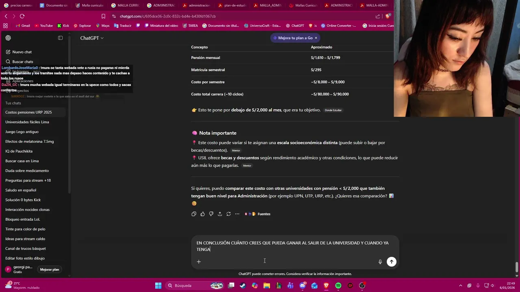
Task: Click the share response icon
Action: [x=220, y=214]
